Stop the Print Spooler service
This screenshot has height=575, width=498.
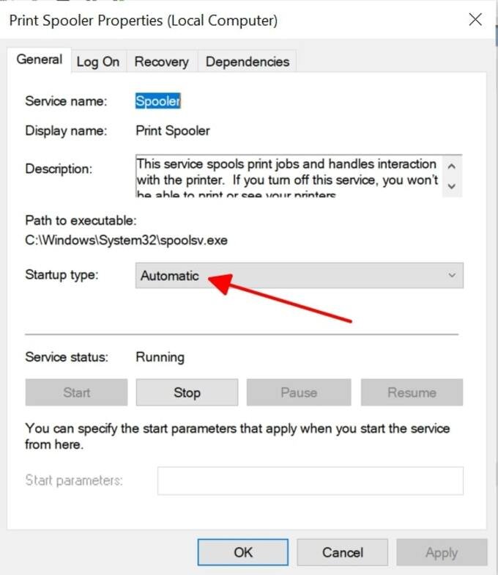187,392
